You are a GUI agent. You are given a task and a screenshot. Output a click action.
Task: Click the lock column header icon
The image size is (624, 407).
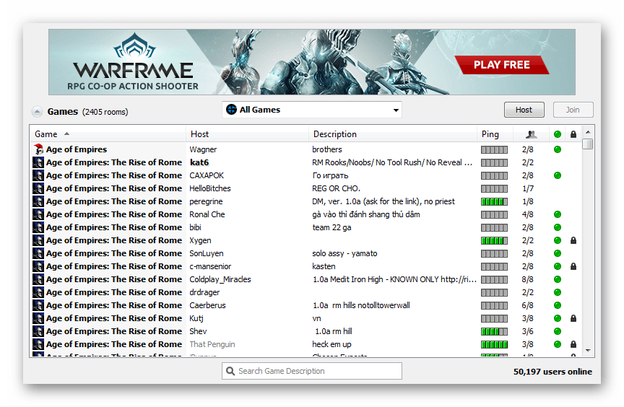pyautogui.click(x=573, y=134)
